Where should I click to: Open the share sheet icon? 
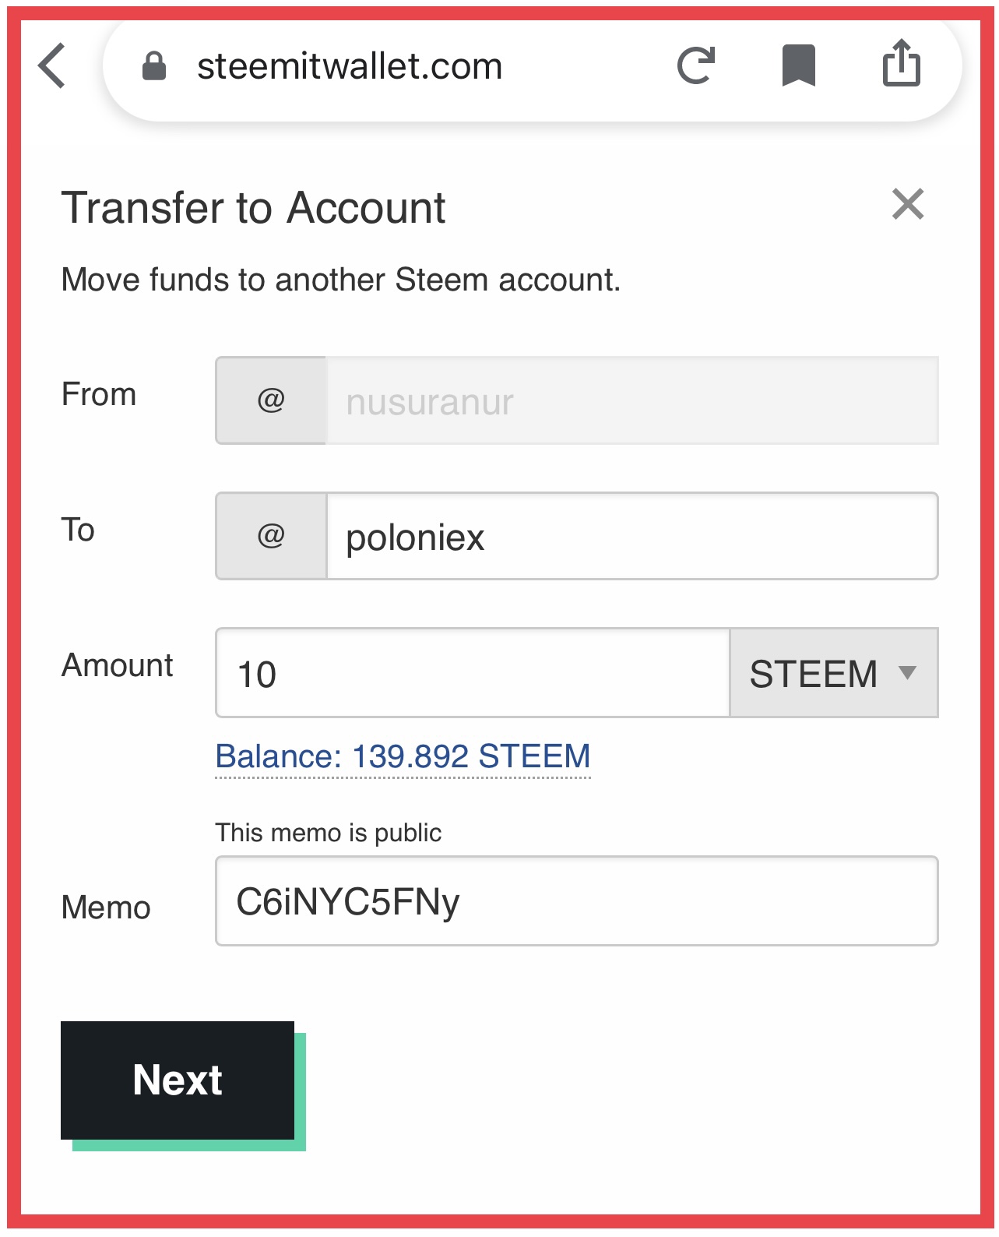tap(901, 63)
